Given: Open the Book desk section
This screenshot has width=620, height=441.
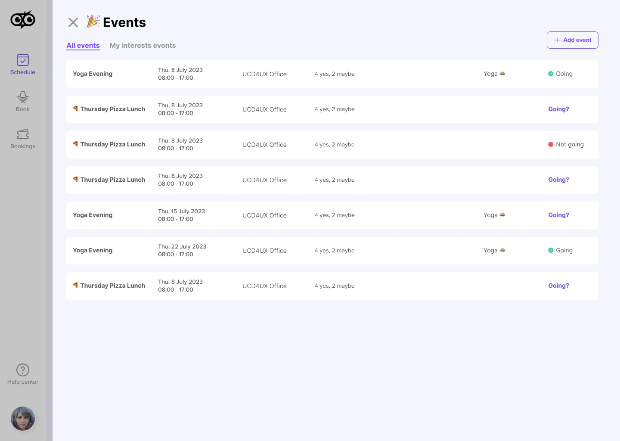Looking at the screenshot, I should click(x=23, y=102).
